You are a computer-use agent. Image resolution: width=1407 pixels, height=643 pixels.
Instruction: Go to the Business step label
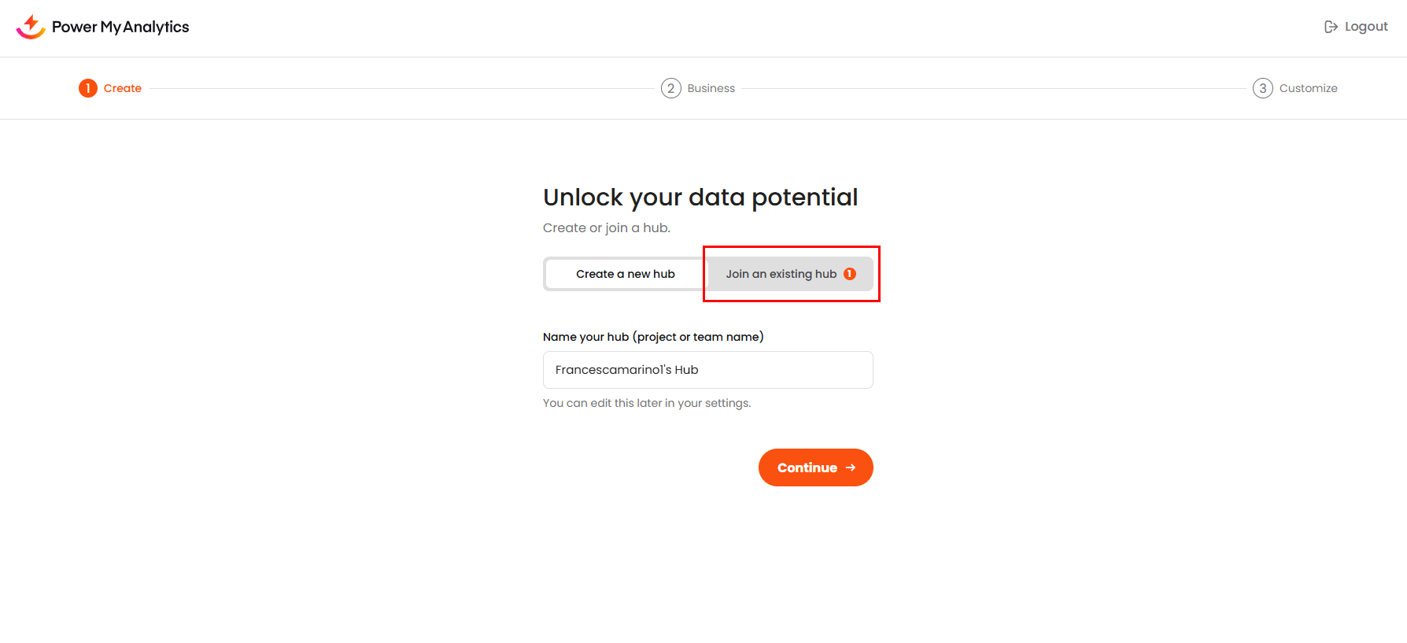711,88
